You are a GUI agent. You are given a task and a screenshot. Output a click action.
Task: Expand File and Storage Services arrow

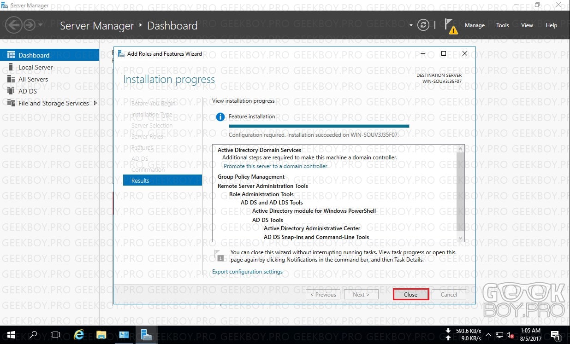click(95, 103)
